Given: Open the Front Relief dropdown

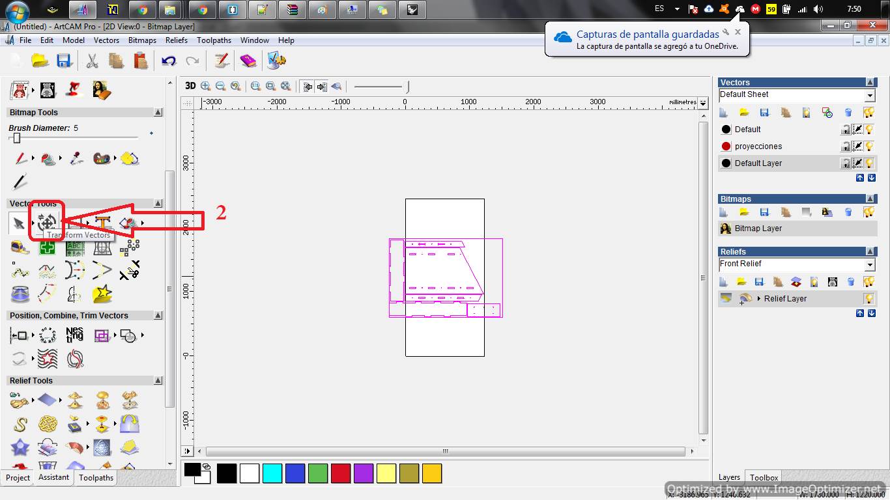Looking at the screenshot, I should pos(870,265).
